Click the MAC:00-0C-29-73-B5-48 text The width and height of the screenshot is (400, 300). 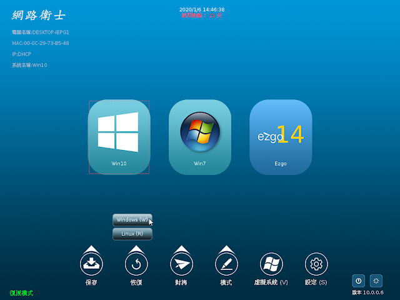pyautogui.click(x=41, y=43)
